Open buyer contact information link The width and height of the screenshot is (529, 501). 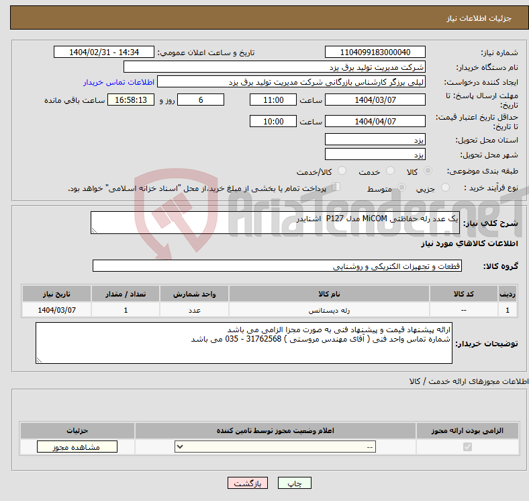(119, 82)
